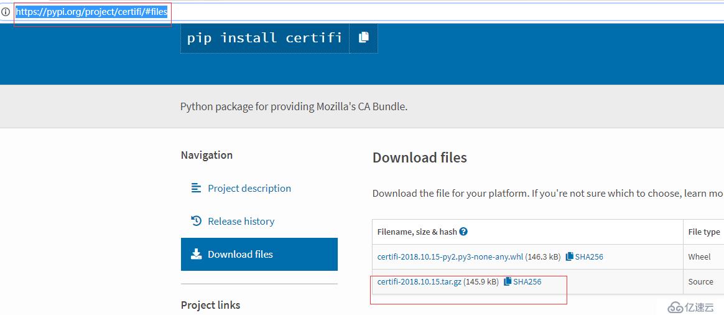The height and width of the screenshot is (315, 724).
Task: Download certifi-2018.10.15-py2.py3-none-any.whl
Action: click(450, 256)
